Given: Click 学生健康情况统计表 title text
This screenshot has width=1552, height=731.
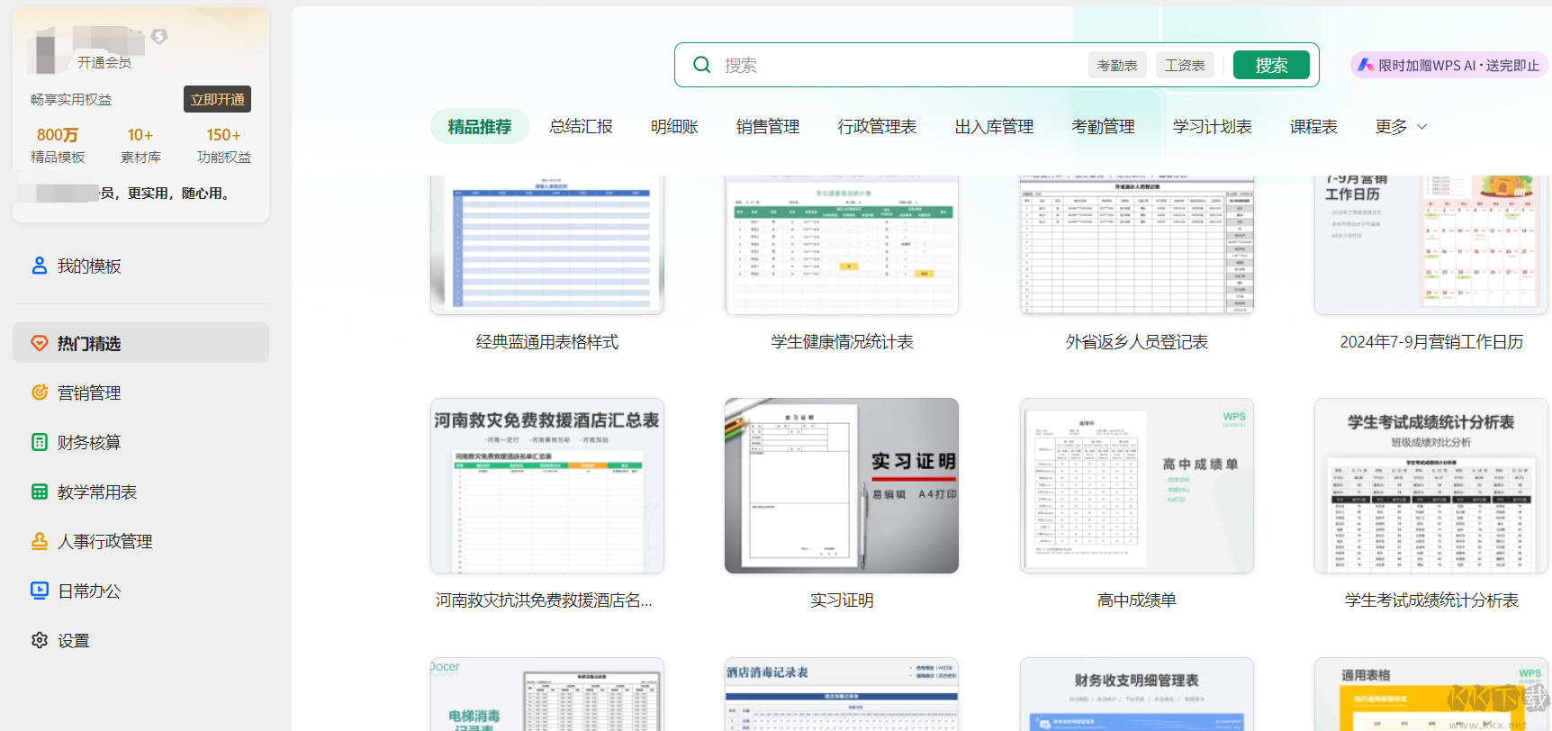Looking at the screenshot, I should coord(842,342).
